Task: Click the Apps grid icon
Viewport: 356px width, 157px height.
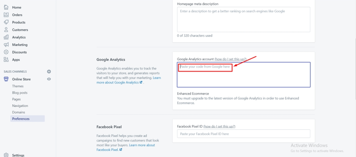Action: coord(6,60)
